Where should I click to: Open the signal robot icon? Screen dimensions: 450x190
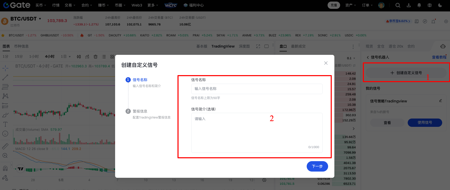point(443,46)
